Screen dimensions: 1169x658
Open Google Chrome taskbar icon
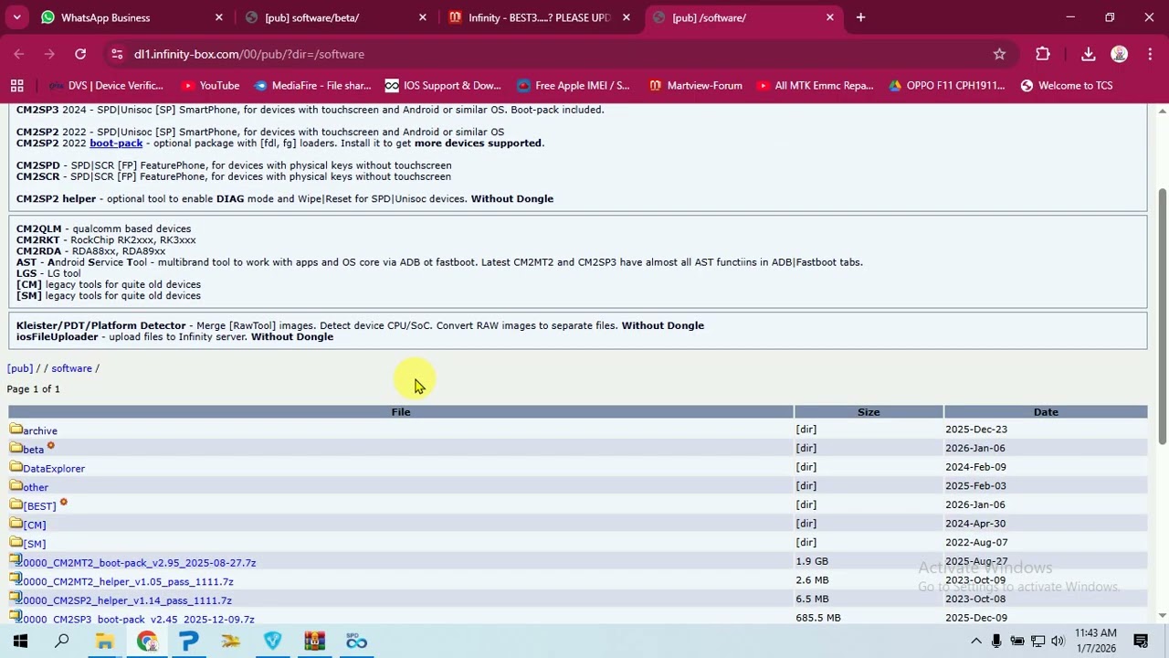pos(146,642)
